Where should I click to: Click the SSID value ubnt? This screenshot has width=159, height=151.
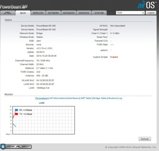[38, 41]
